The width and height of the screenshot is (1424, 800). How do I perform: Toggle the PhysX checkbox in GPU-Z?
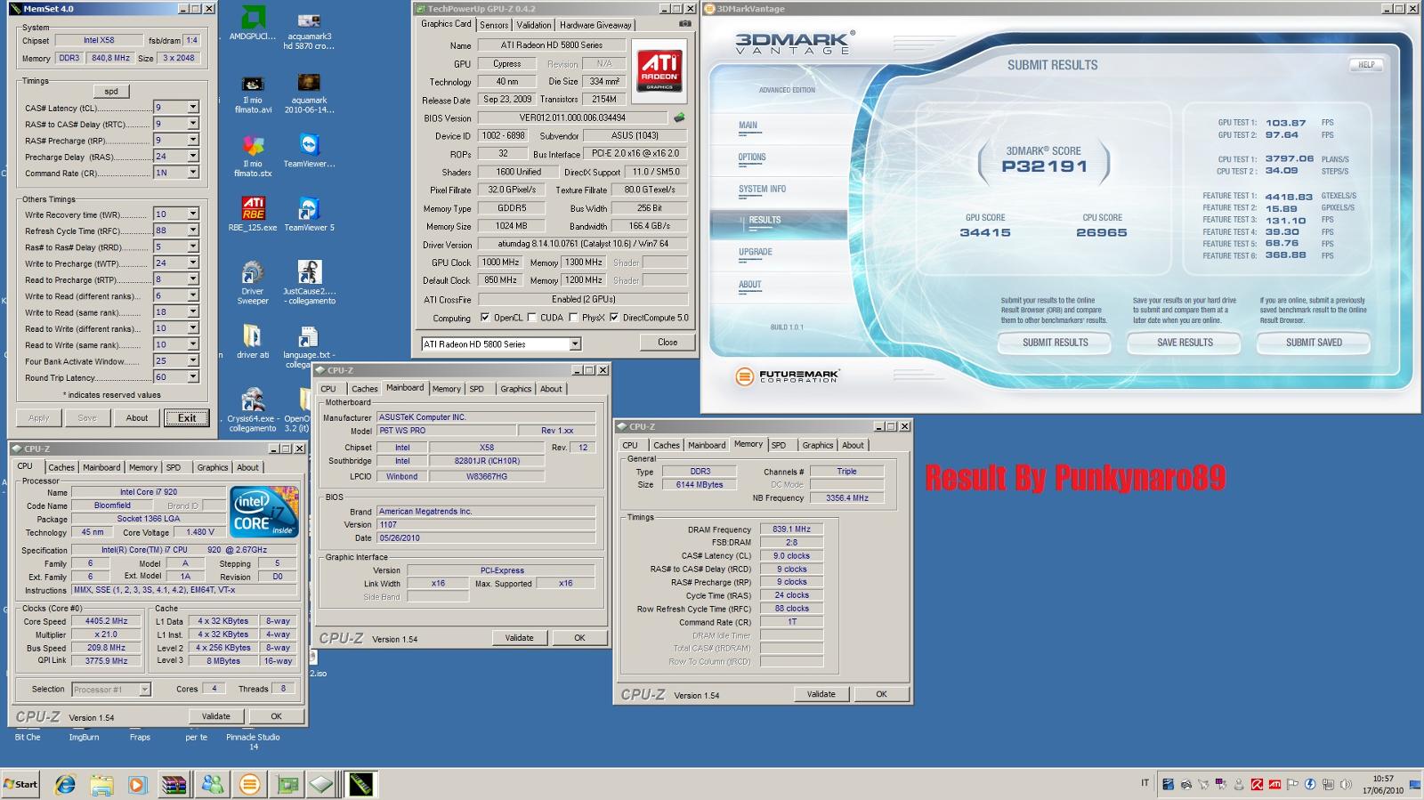[x=573, y=318]
